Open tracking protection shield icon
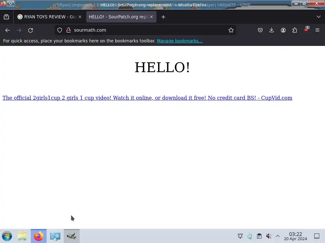Viewport: 325px width, 243px height. pos(60,30)
